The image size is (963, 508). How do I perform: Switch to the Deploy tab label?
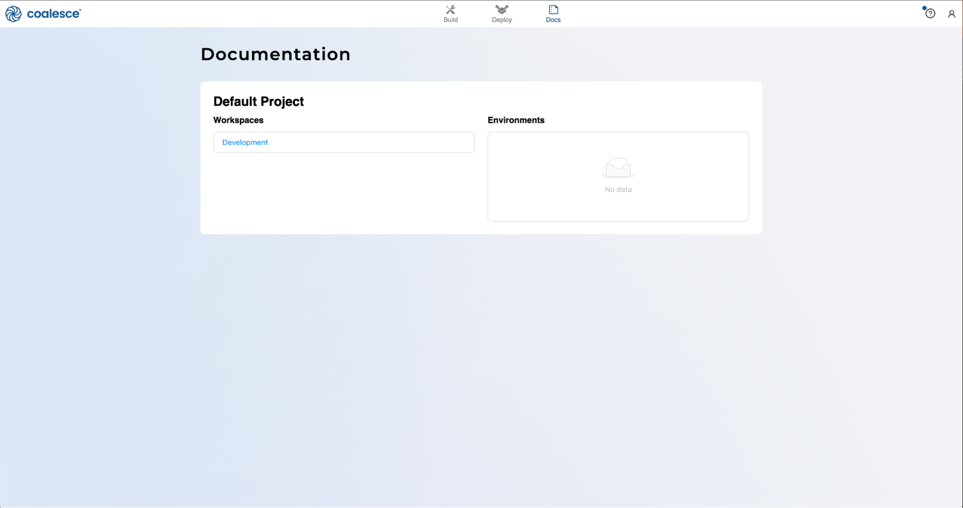(x=501, y=20)
